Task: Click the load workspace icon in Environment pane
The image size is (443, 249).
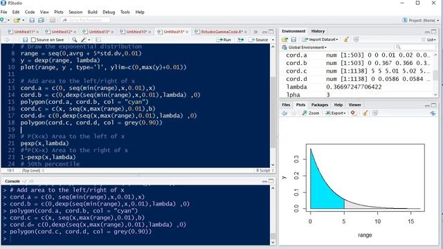Action: 284,39
